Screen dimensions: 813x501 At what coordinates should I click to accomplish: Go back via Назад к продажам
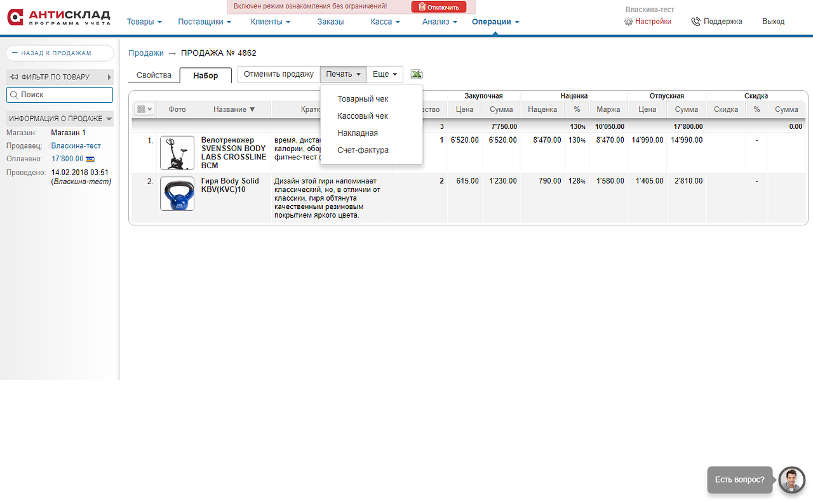(x=59, y=53)
